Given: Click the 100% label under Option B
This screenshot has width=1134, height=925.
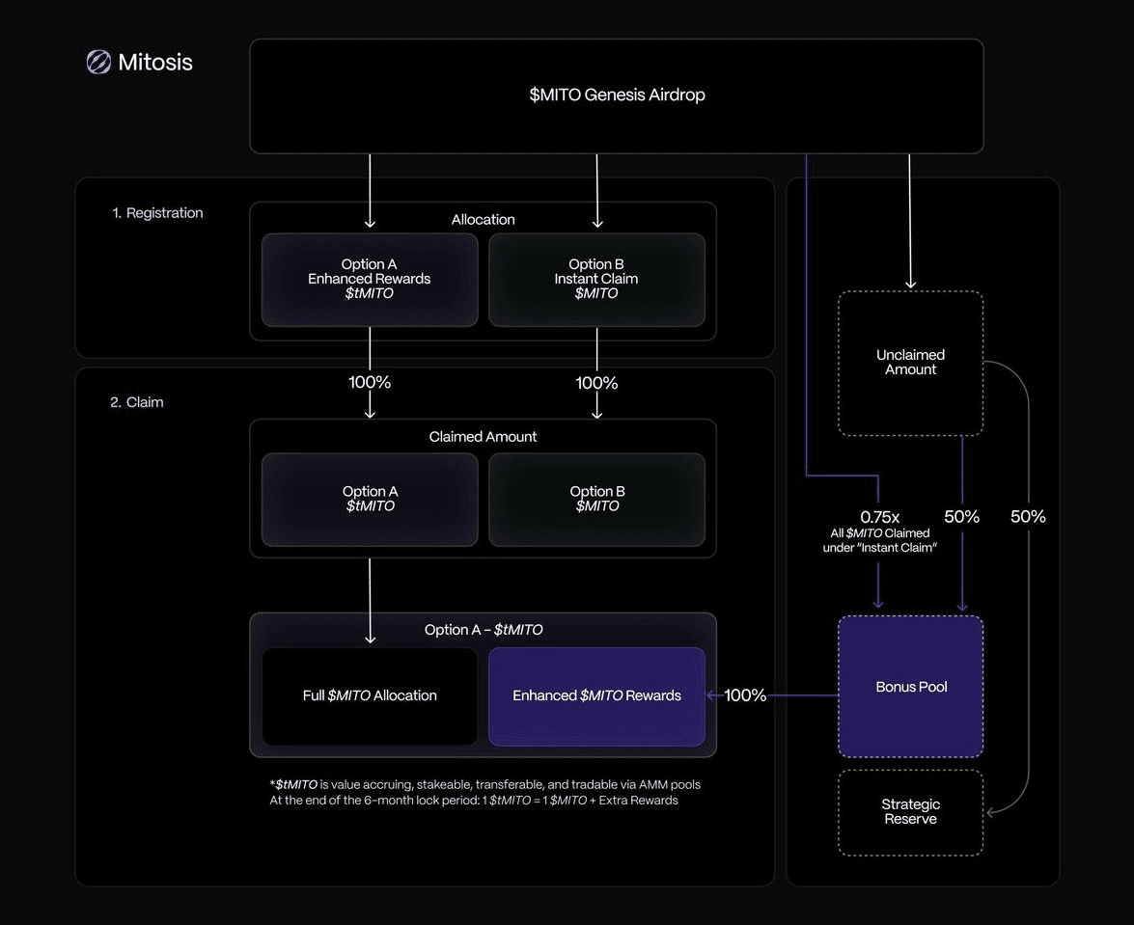Looking at the screenshot, I should (596, 383).
